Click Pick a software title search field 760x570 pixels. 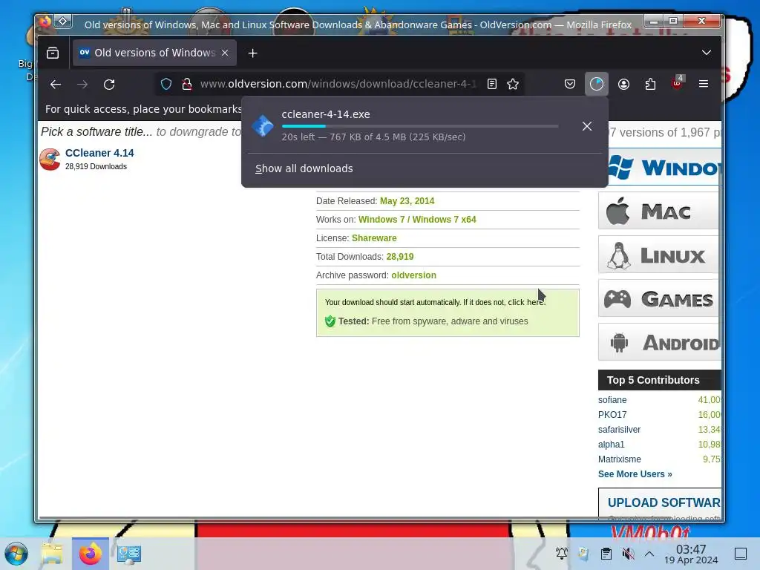point(140,132)
